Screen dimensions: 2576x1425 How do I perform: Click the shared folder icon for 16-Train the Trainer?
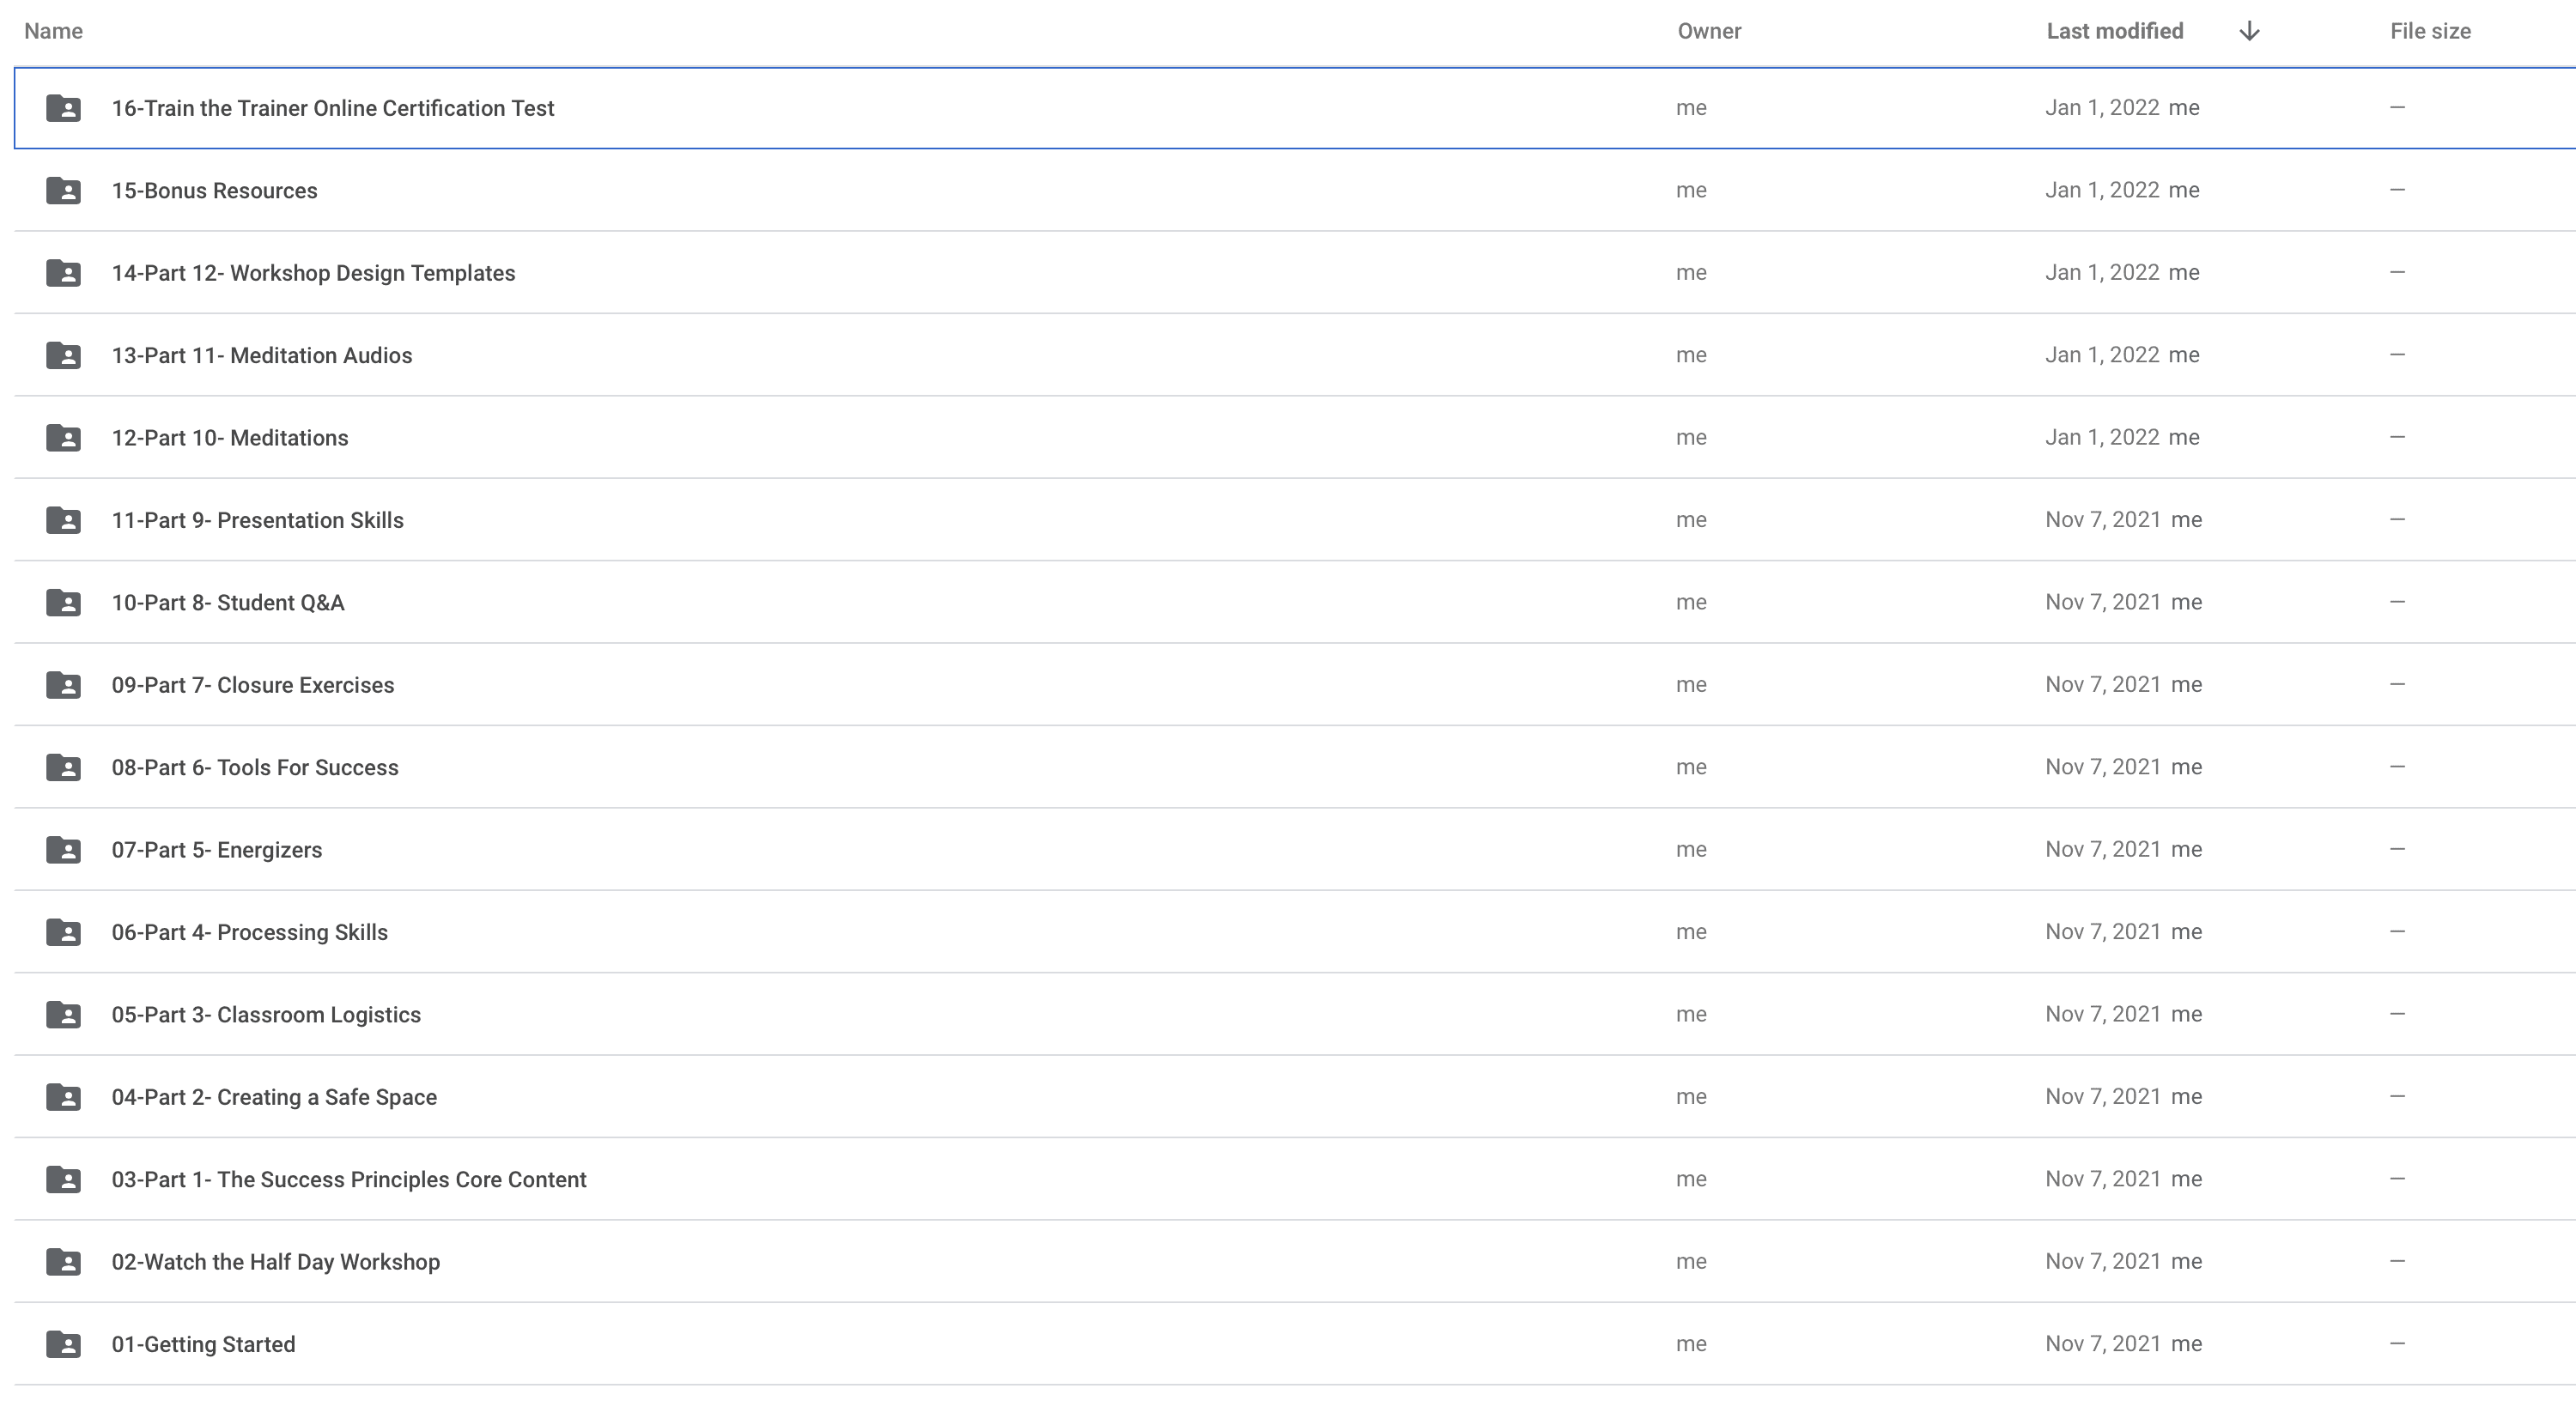[63, 108]
